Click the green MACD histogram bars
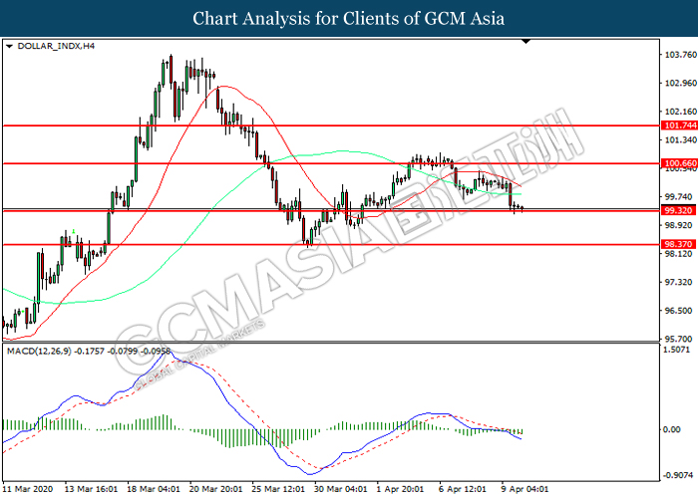Screen dimensions: 698x498 click(249, 438)
